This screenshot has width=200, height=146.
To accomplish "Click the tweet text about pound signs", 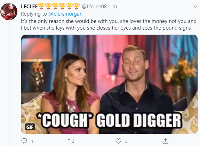I will click(109, 24).
